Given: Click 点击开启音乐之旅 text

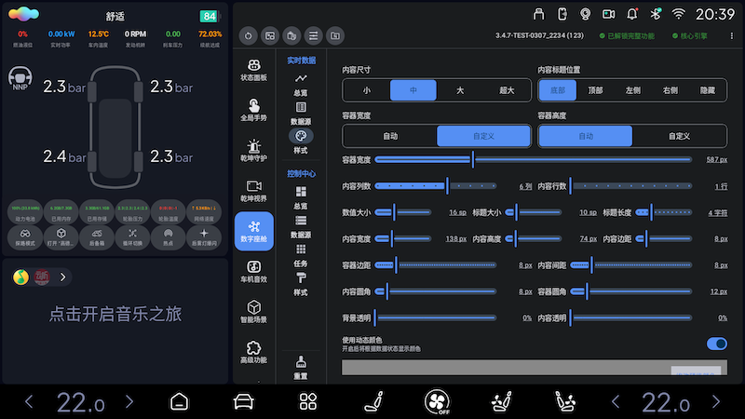Looking at the screenshot, I should pyautogui.click(x=115, y=315).
